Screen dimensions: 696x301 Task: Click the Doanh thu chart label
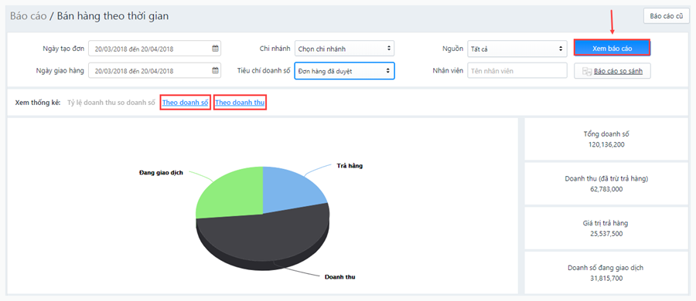tap(340, 276)
